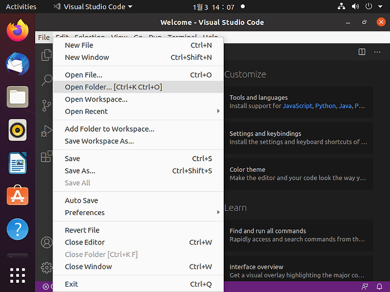This screenshot has width=390, height=292.
Task: Expand the Preferences submenu
Action: (138, 213)
